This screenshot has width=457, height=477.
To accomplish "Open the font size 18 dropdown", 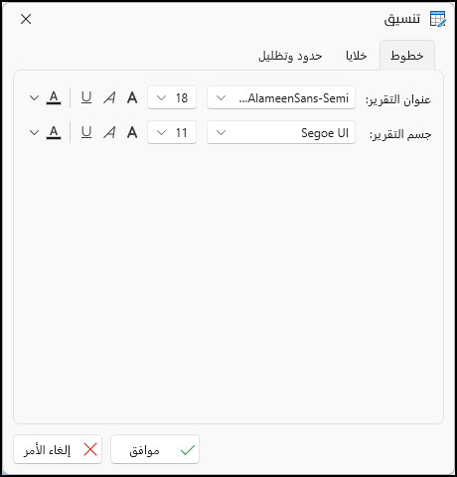I will tap(172, 97).
